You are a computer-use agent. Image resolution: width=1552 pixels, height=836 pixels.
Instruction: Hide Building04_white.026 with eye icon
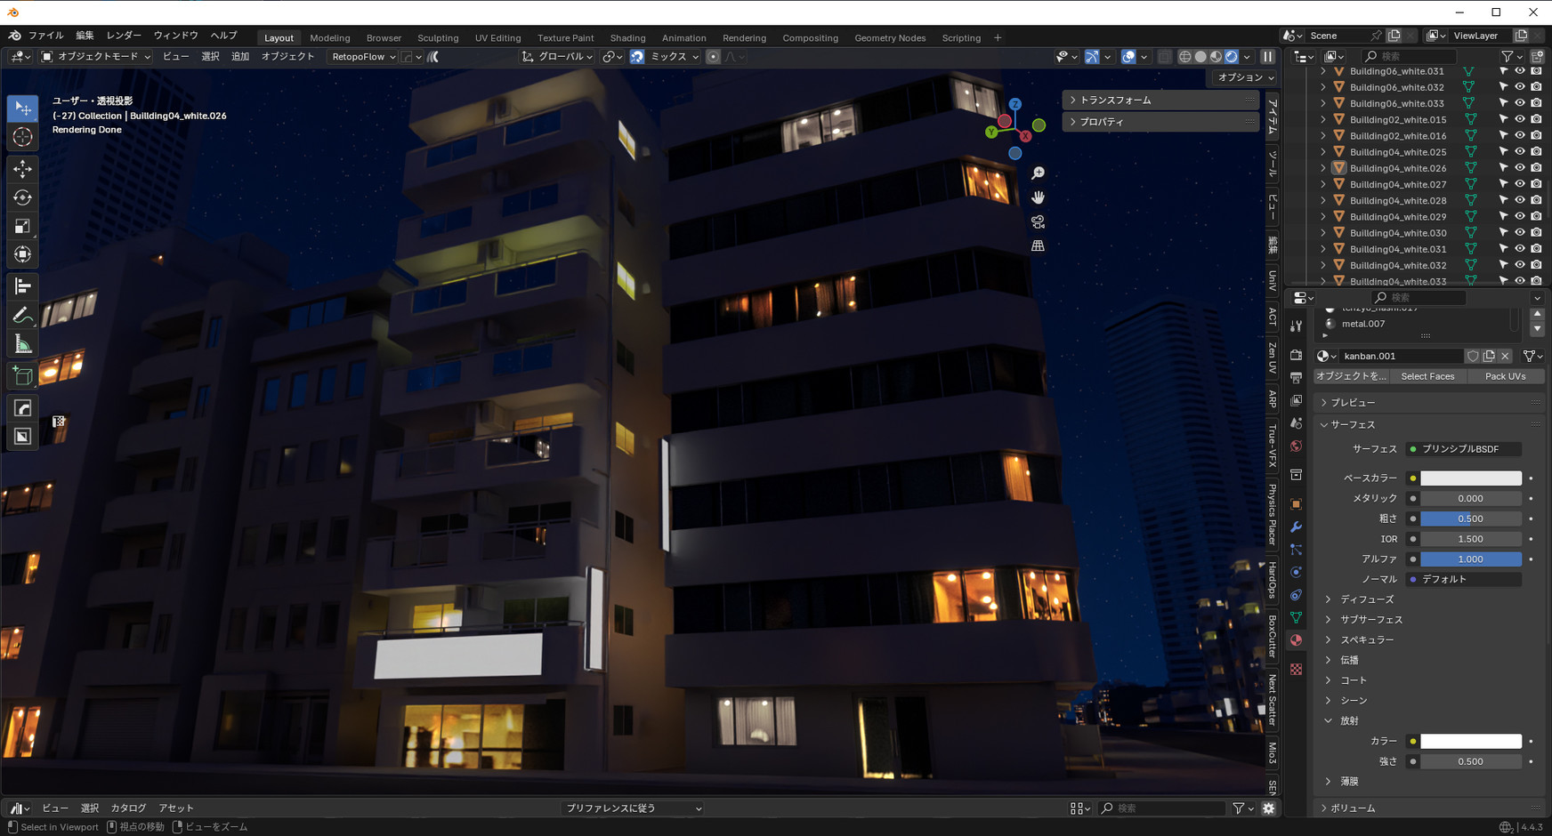pyautogui.click(x=1520, y=168)
